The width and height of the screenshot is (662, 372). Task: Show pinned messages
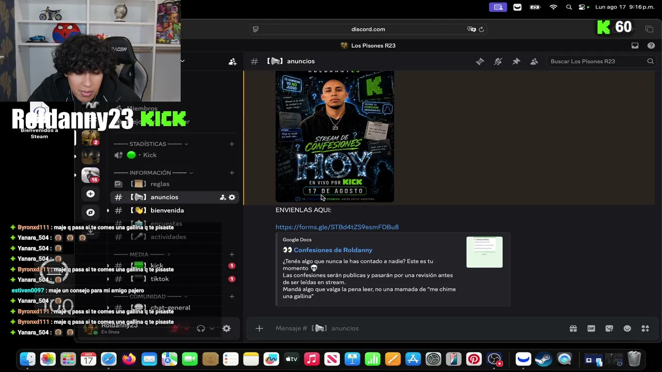tap(516, 61)
